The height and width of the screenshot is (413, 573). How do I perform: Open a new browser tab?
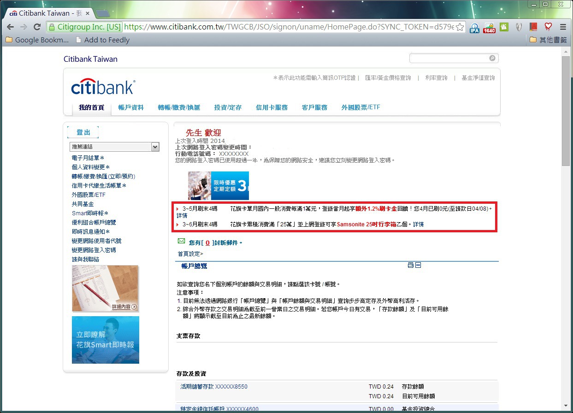102,13
